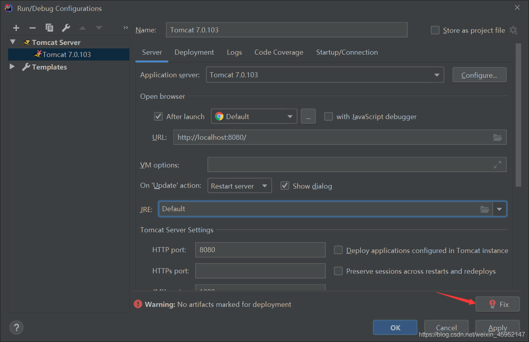Click the URL input field

340,137
